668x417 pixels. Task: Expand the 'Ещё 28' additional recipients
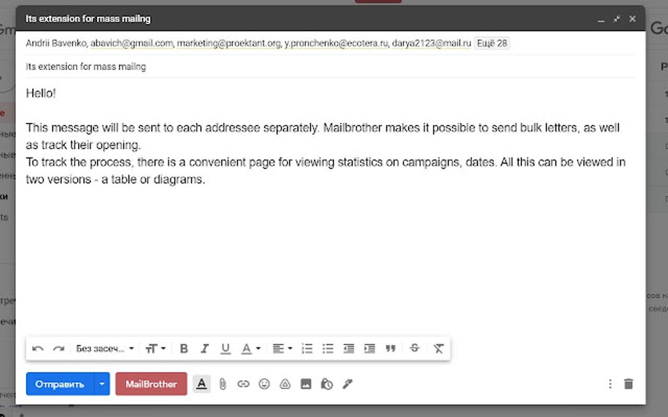tap(492, 43)
